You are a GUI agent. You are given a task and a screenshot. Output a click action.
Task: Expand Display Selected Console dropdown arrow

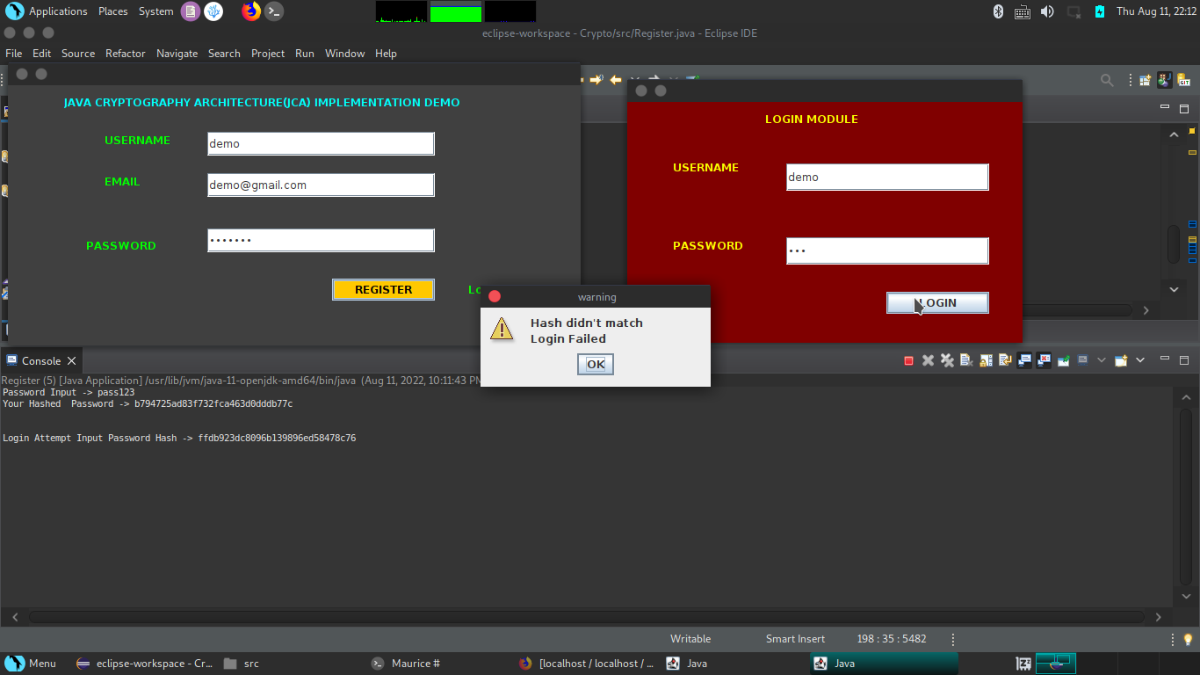(1102, 360)
